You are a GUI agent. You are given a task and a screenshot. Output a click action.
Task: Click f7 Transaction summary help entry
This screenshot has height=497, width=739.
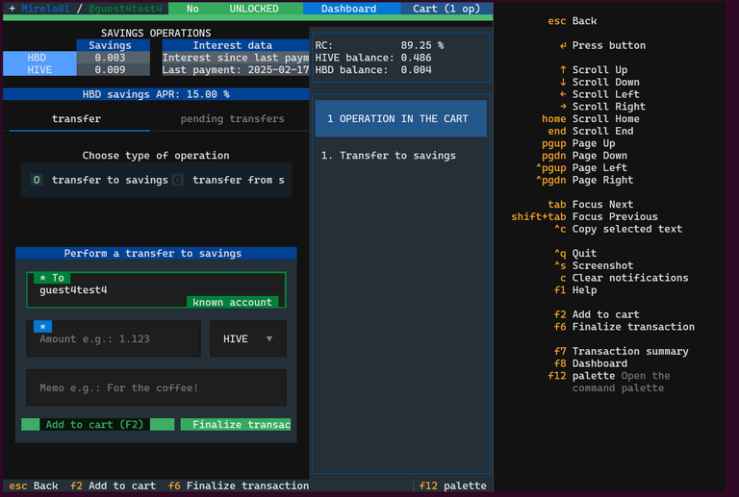pyautogui.click(x=622, y=351)
